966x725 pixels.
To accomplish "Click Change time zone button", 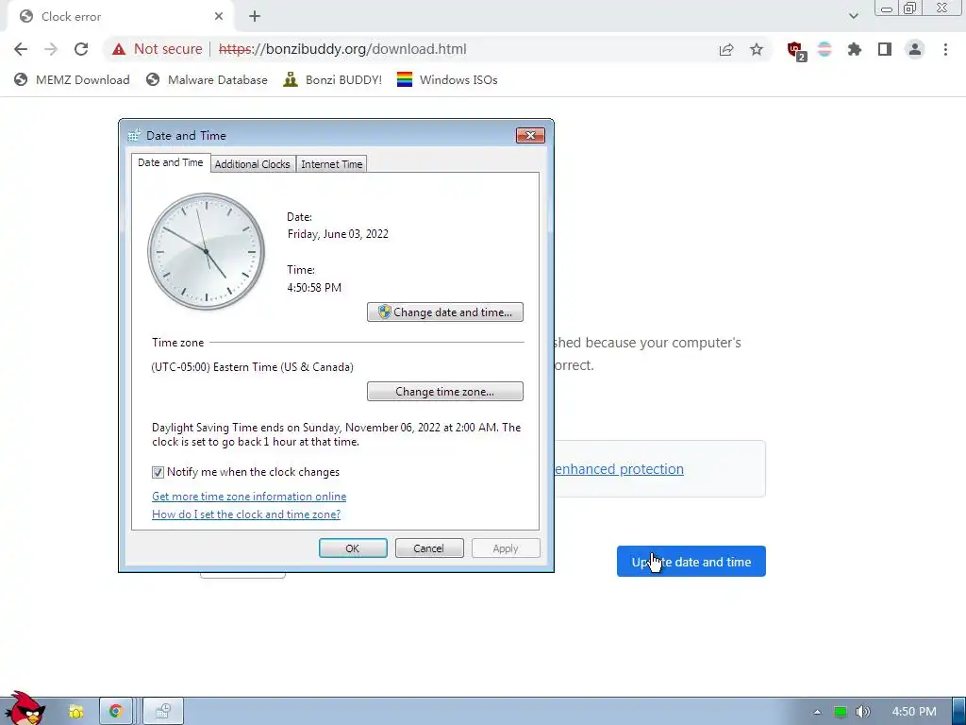I will click(445, 392).
